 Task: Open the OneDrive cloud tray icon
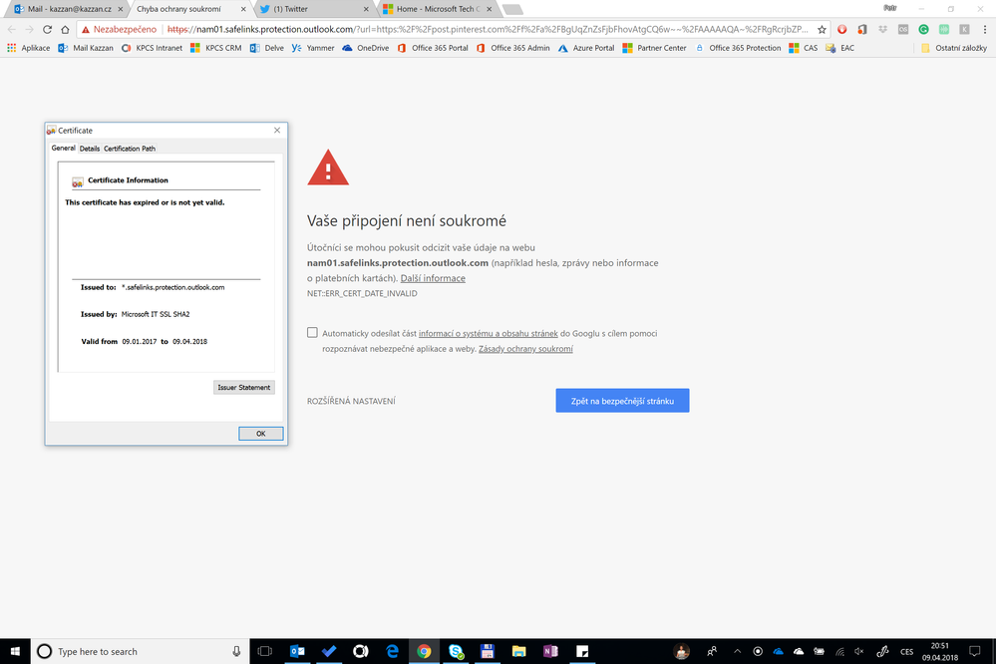(778, 651)
